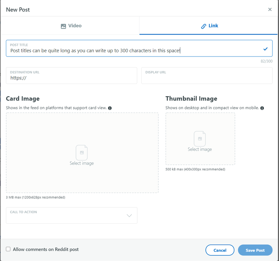Expand the Call to Action dropdown arrow

[x=129, y=215]
